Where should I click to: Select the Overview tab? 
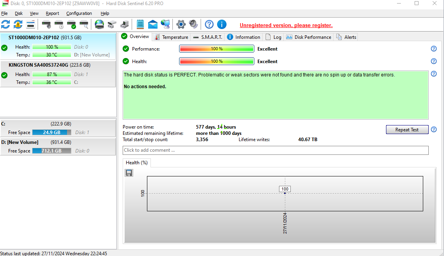coord(135,36)
